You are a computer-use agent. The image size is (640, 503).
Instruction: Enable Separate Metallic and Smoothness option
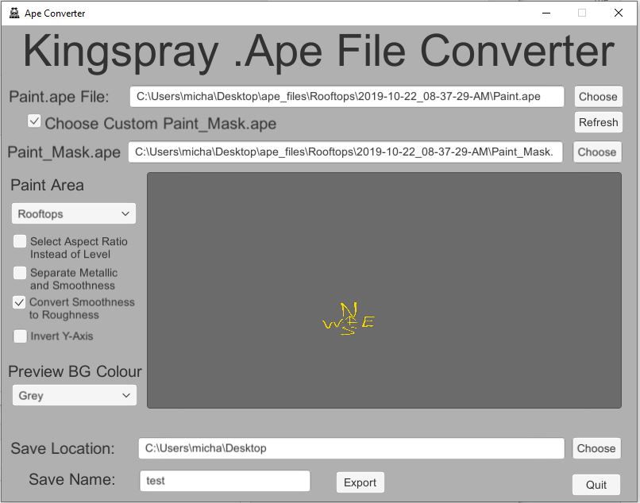pos(20,273)
